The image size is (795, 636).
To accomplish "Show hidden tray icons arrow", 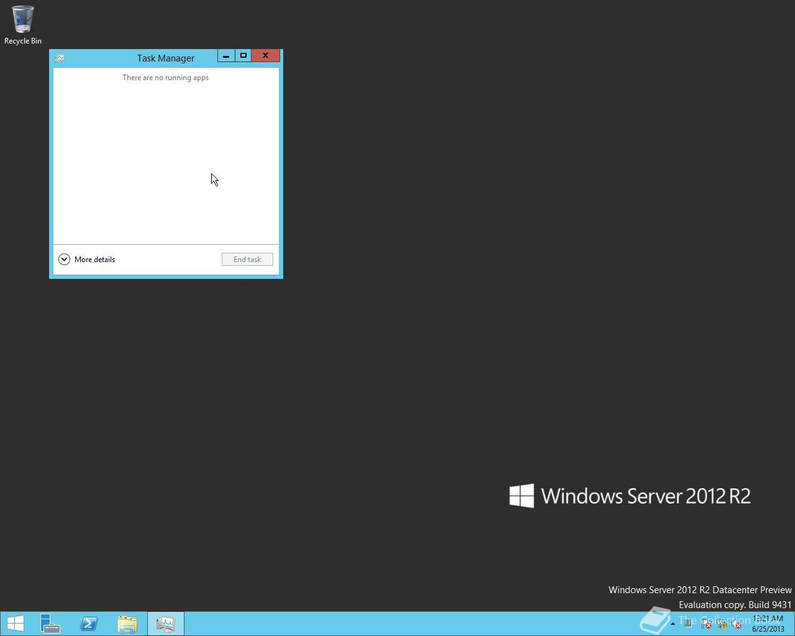I will pyautogui.click(x=673, y=624).
